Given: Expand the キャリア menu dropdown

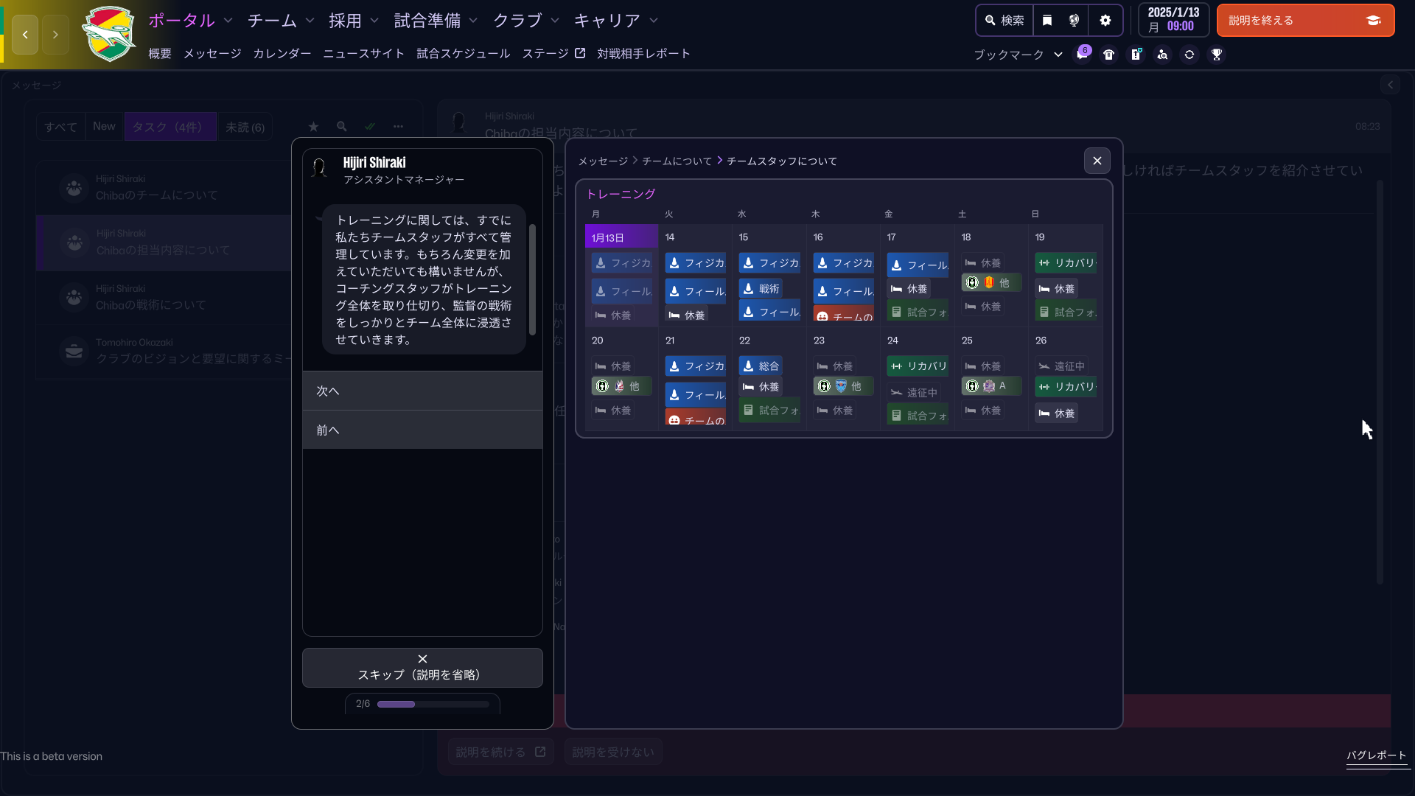Looking at the screenshot, I should [654, 21].
